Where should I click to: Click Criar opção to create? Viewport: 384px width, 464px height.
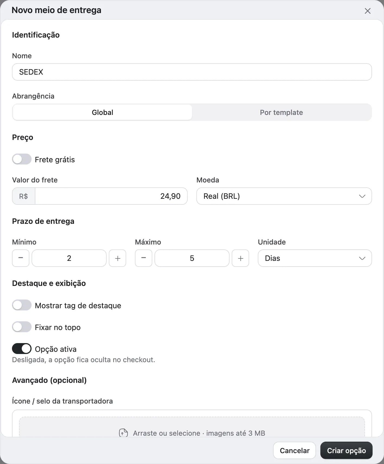pos(346,451)
